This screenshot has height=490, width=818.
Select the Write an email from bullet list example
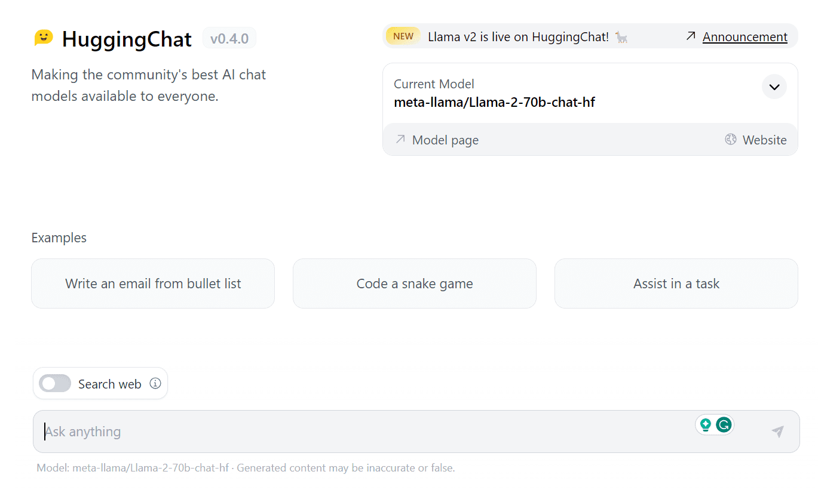coord(153,283)
